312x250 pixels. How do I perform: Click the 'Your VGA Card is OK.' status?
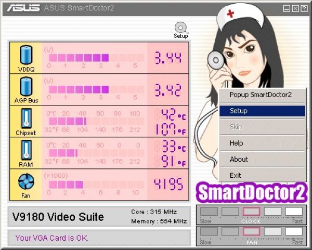[x=51, y=238]
